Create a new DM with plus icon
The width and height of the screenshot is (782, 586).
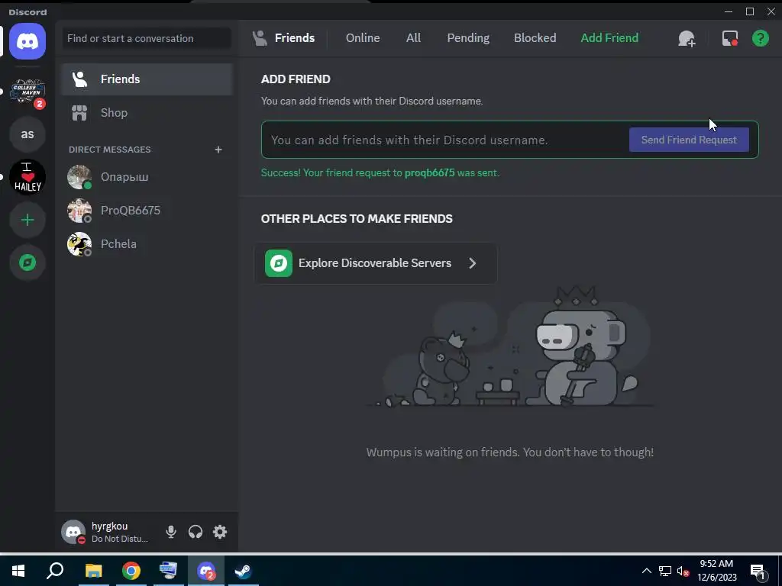tap(218, 150)
